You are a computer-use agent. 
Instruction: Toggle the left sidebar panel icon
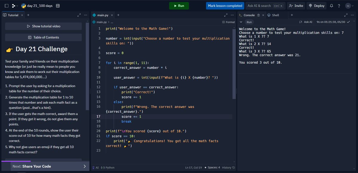7,6
